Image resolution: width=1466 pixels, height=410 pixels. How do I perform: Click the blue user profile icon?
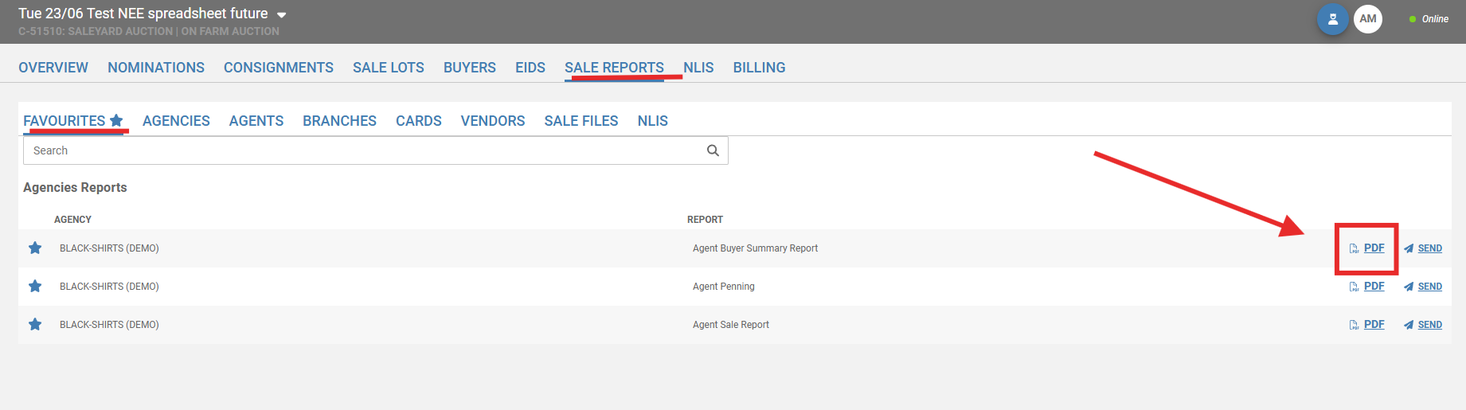point(1332,19)
